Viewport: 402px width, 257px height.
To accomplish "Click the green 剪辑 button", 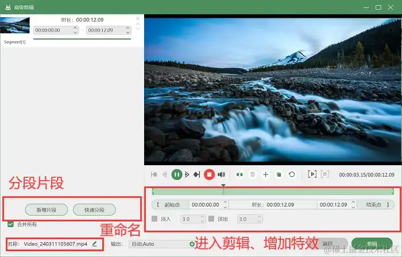I will coord(372,244).
